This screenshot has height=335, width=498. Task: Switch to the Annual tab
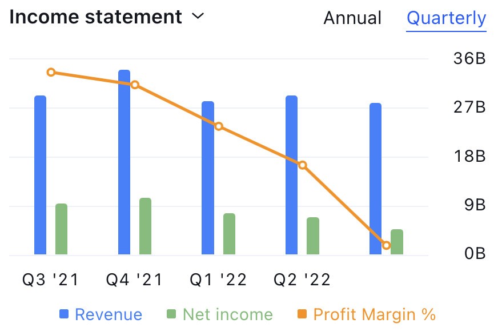point(352,18)
